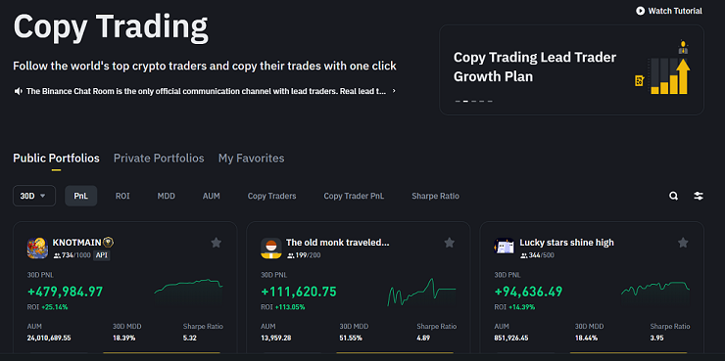Image resolution: width=725 pixels, height=361 pixels.
Task: Click the AUM value 24,010,689.55
Action: 49,338
